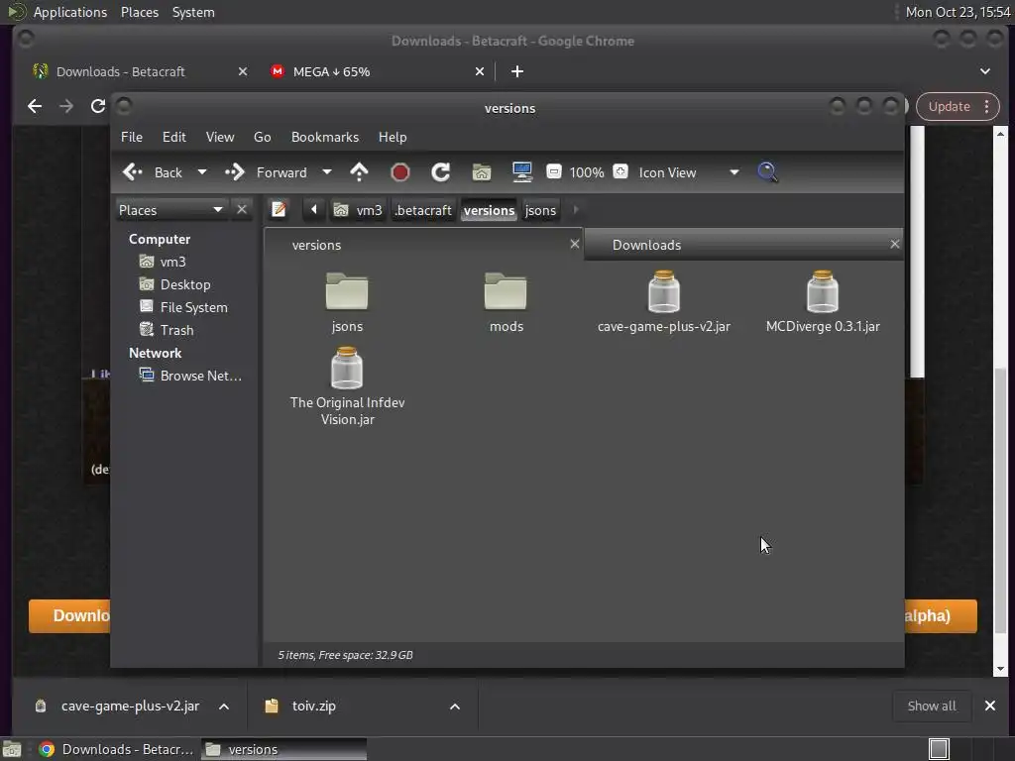Close the versions file manager tab

(574, 244)
